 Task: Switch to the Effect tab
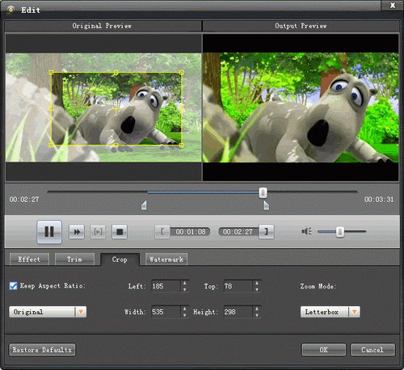pyautogui.click(x=29, y=259)
